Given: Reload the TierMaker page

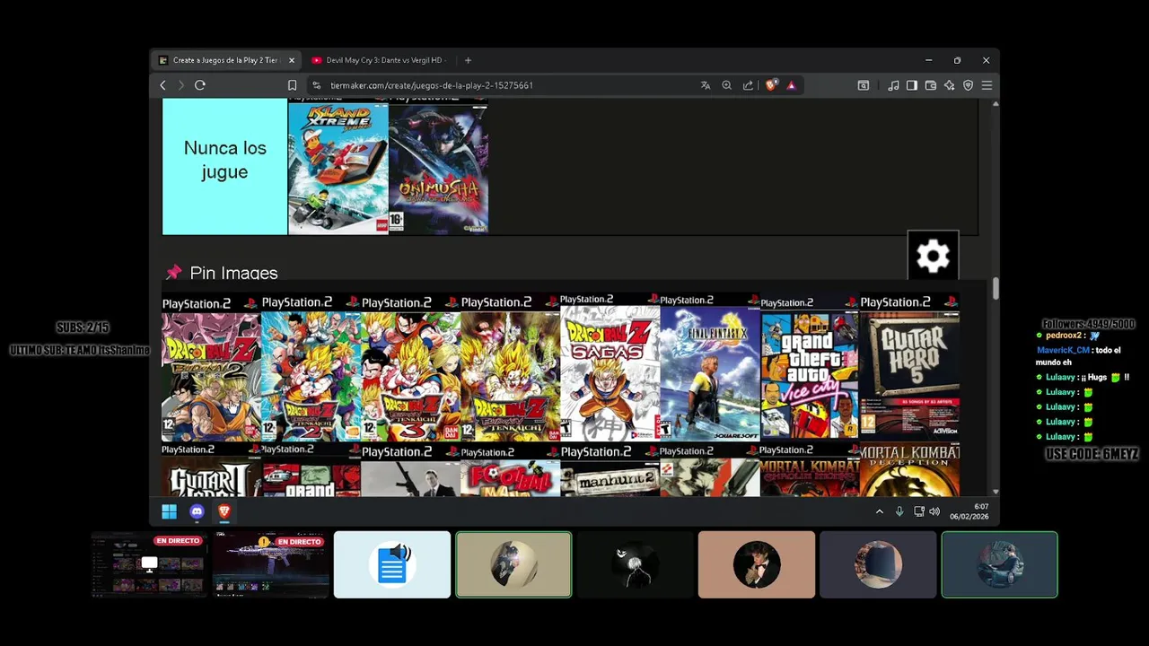Looking at the screenshot, I should pyautogui.click(x=200, y=85).
